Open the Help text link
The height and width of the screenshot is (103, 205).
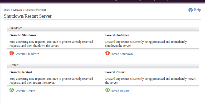(x=197, y=10)
